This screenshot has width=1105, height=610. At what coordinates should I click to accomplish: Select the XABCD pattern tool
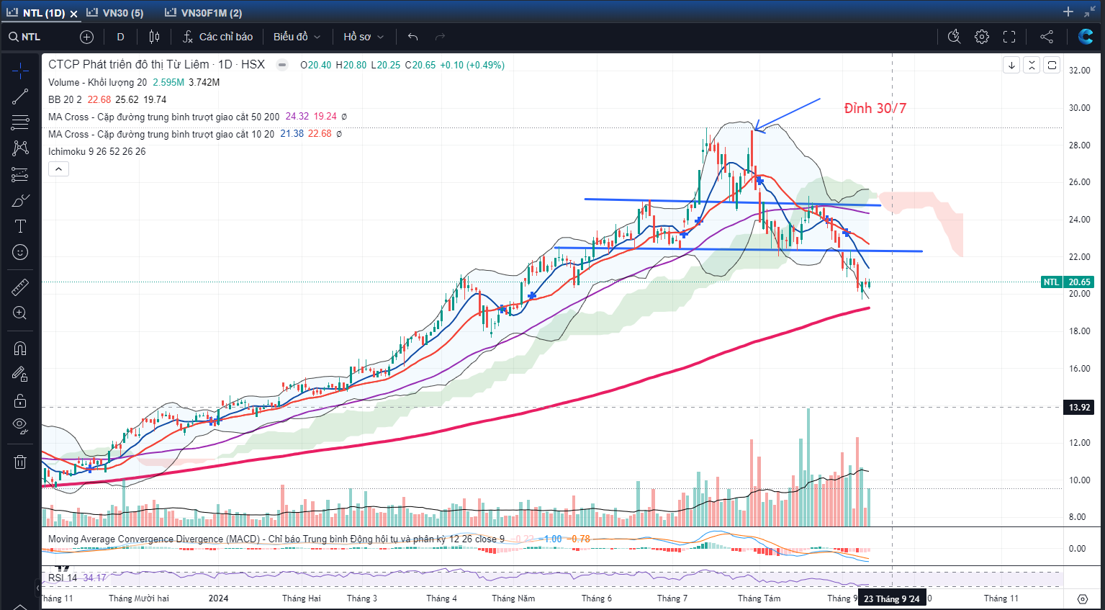[20, 148]
